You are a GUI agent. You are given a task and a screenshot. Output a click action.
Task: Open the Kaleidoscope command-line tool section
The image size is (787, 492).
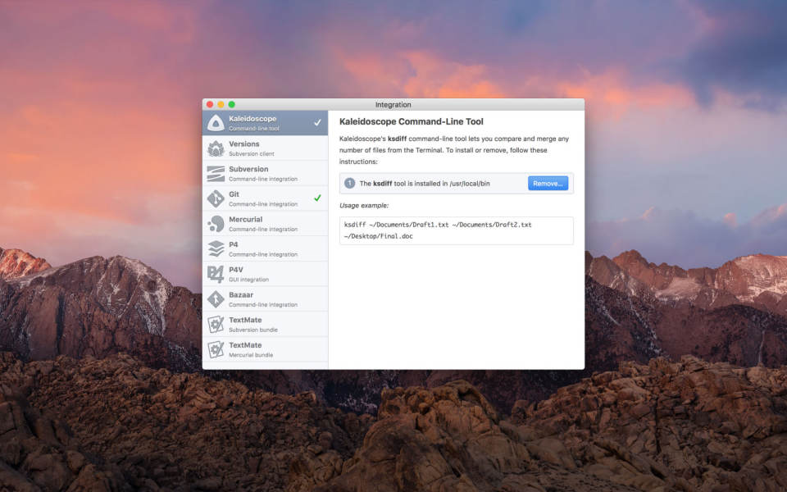point(265,123)
